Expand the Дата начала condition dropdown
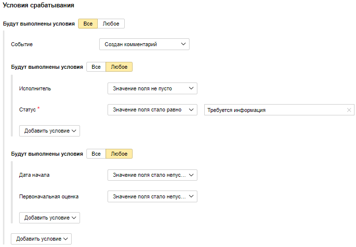This screenshot has width=356, height=247. point(152,175)
